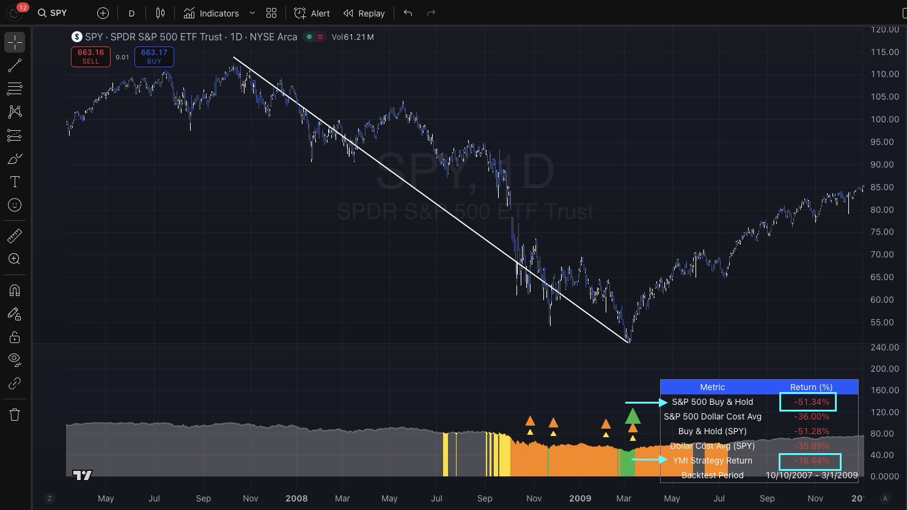Activate the zoom in tool
907x510 pixels.
point(15,259)
